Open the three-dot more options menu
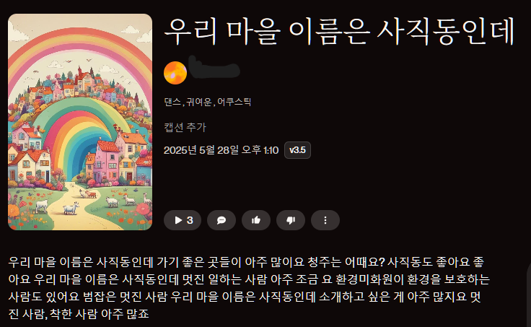The width and height of the screenshot is (531, 327). pos(325,220)
